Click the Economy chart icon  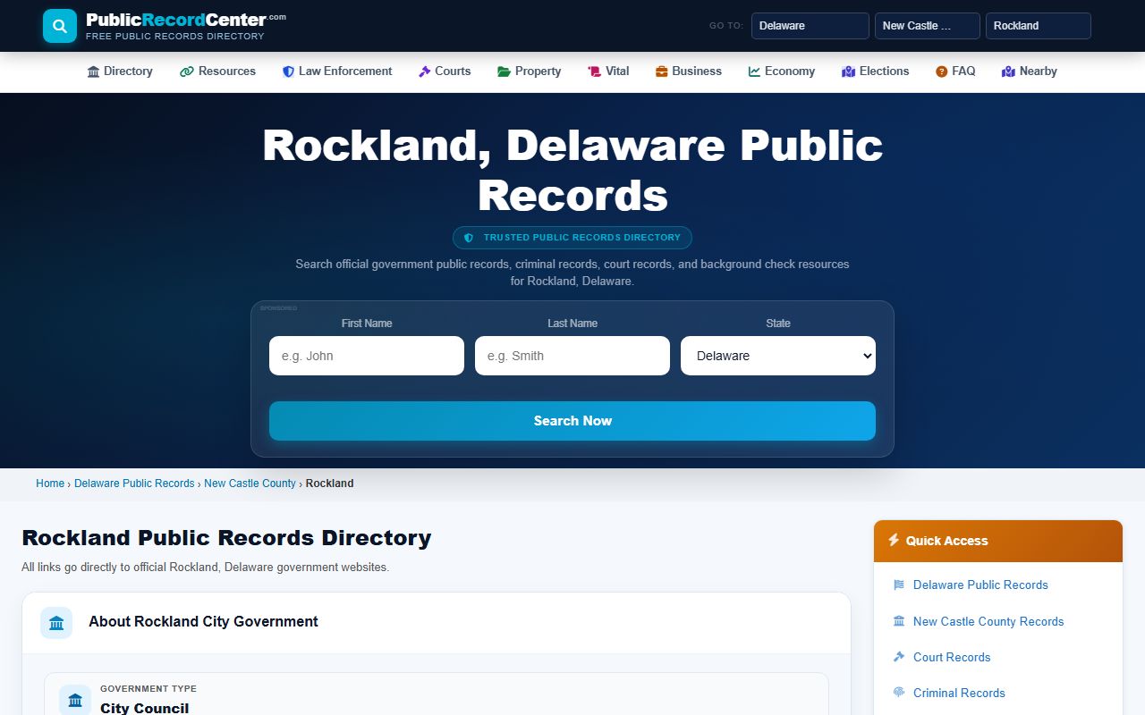754,71
